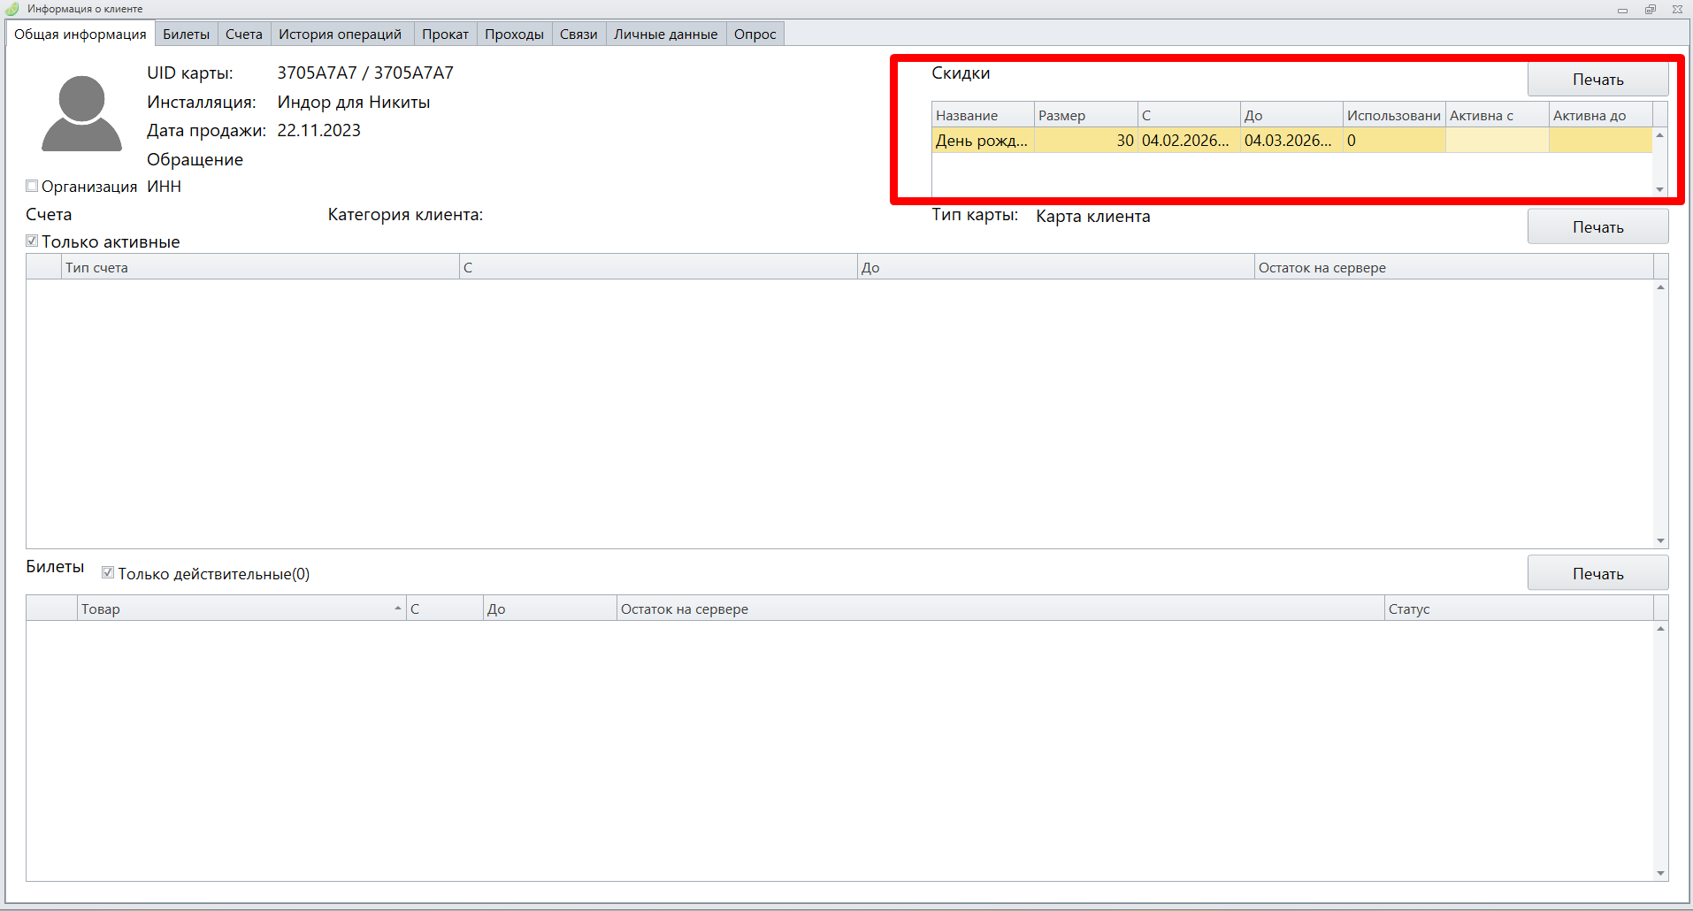
Task: Click down arrow of tickets table scrollbar
Action: click(x=1660, y=873)
